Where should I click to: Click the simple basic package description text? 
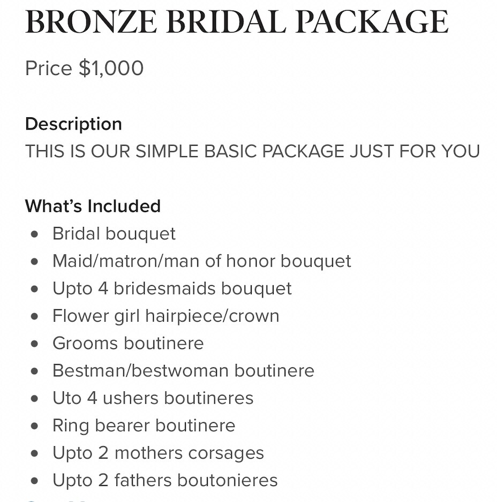tap(252, 151)
